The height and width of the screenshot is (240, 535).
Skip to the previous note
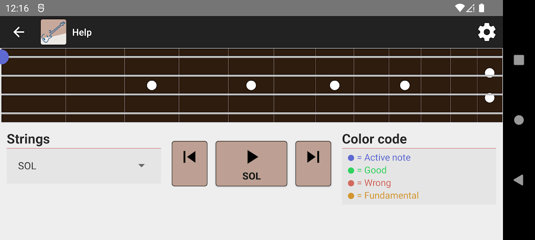[x=189, y=163]
